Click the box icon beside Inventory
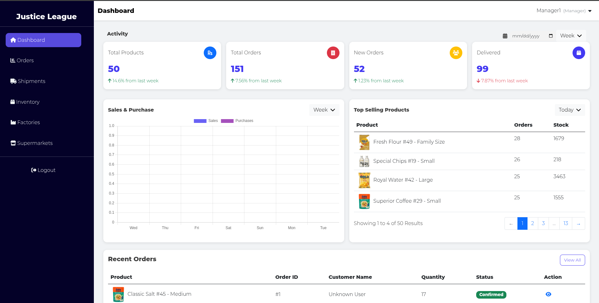 [x=13, y=102]
